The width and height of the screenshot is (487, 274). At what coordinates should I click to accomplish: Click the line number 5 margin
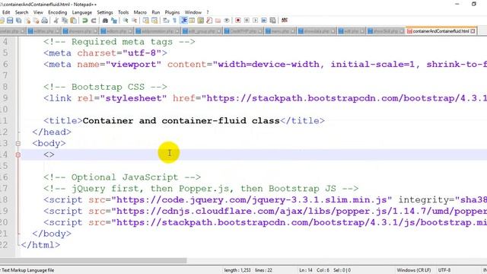5,53
